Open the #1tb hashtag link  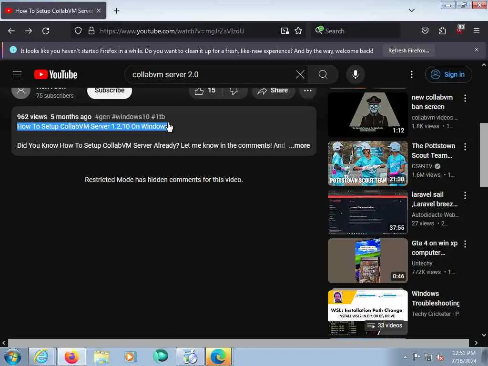pos(158,117)
